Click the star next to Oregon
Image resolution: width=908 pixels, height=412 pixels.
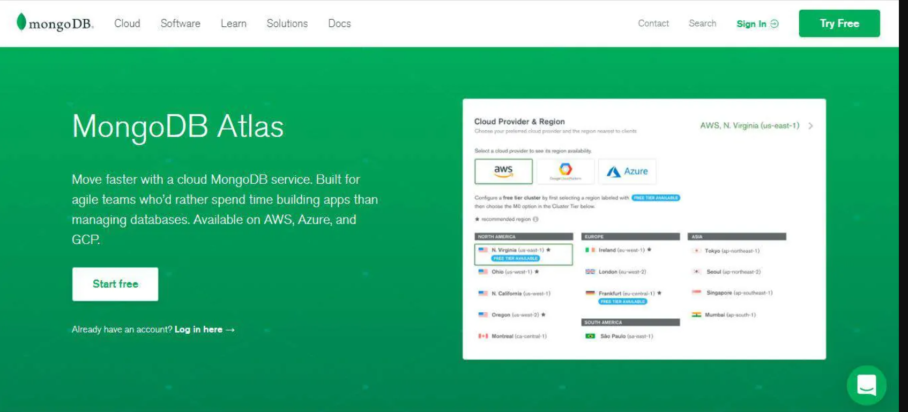pos(544,315)
